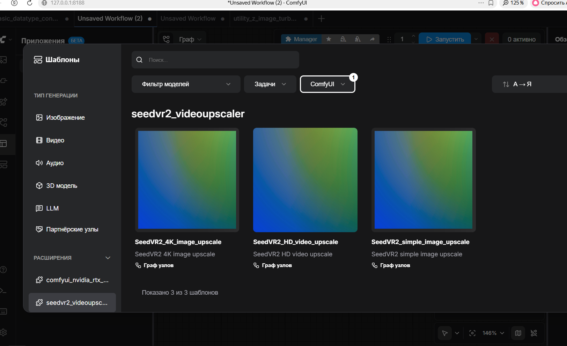
Task: Add a new workflow tab with plus
Action: click(x=321, y=19)
